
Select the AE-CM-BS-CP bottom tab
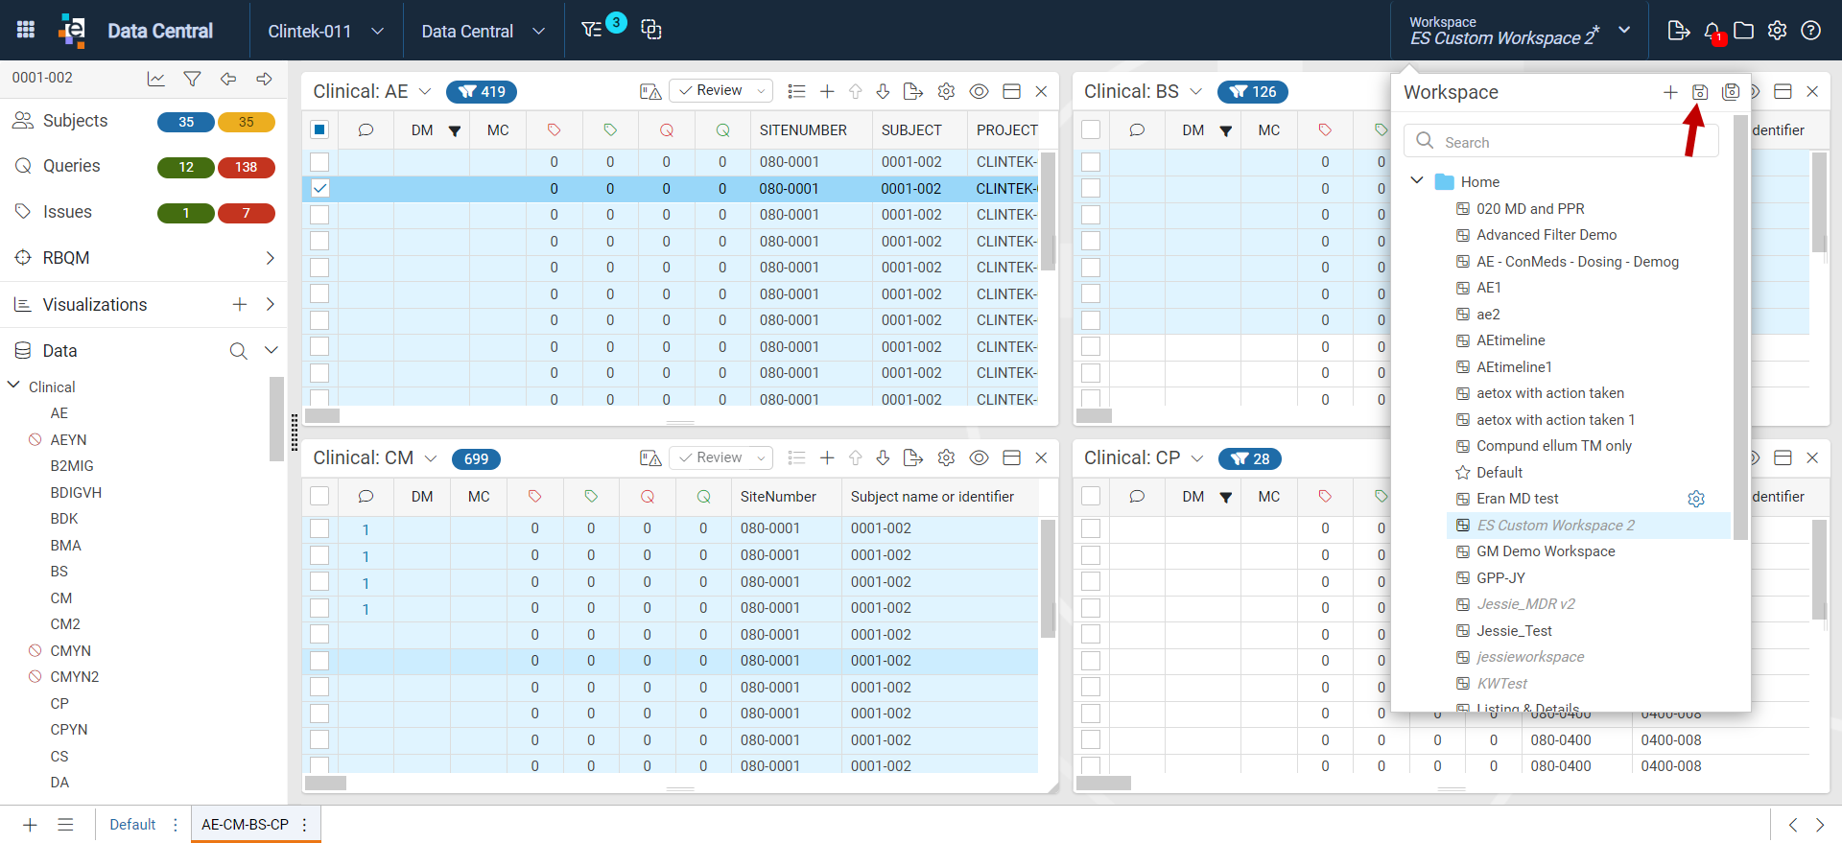coord(245,825)
